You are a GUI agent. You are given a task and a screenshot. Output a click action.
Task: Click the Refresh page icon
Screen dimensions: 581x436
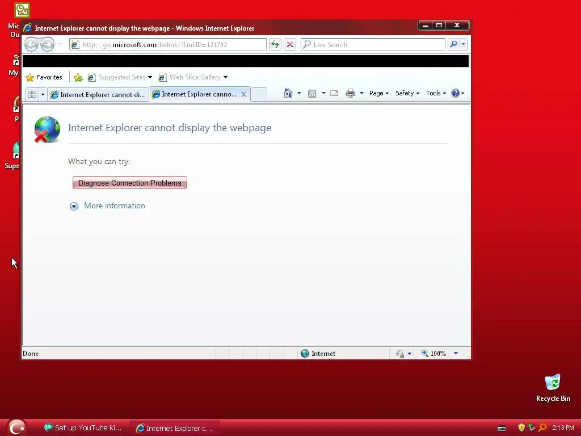click(275, 44)
